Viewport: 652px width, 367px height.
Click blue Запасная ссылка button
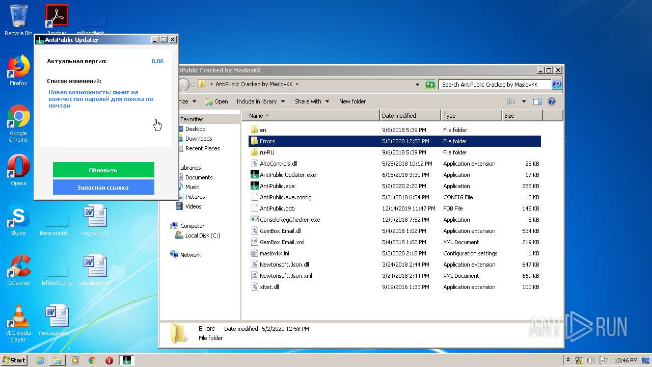[x=103, y=187]
